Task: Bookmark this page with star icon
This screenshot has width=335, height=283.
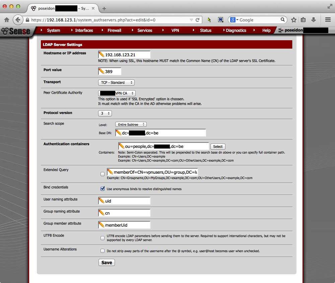Action: (294, 20)
